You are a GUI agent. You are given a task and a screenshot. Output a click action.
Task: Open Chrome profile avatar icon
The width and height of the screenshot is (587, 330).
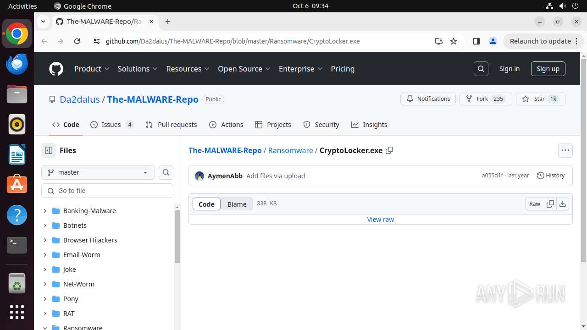[493, 41]
